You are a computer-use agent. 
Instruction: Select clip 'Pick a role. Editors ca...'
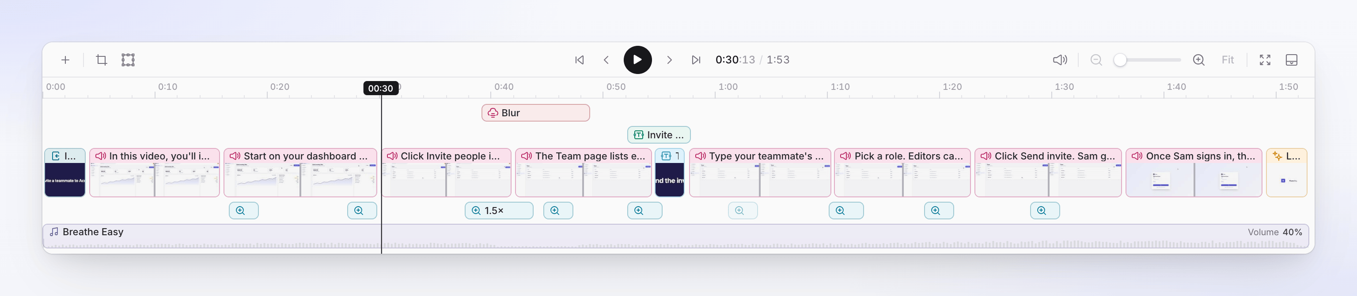(x=902, y=173)
